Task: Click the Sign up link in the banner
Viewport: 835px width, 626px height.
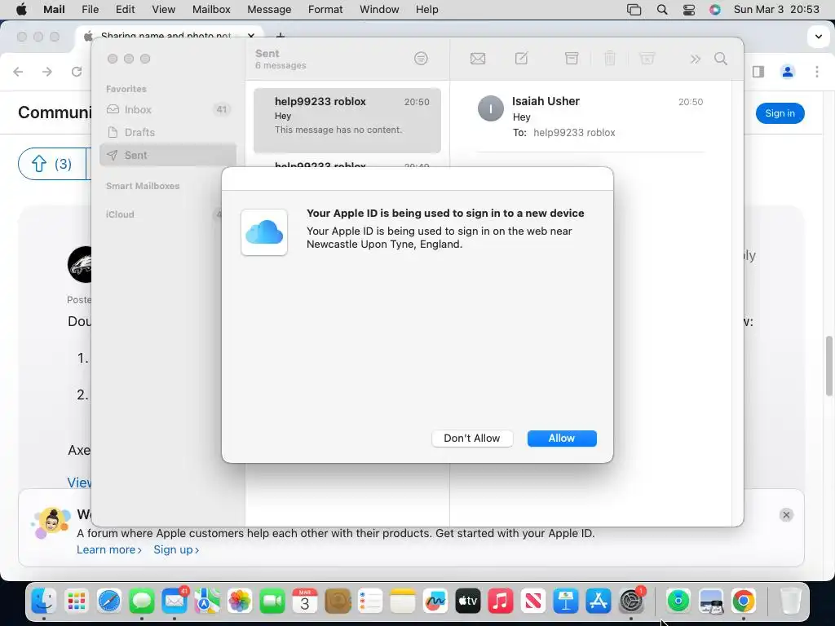Action: coord(176,550)
